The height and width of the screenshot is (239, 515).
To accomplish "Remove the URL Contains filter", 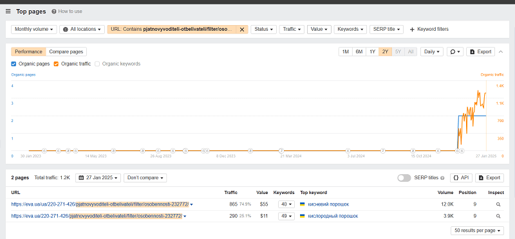I will pos(242,30).
